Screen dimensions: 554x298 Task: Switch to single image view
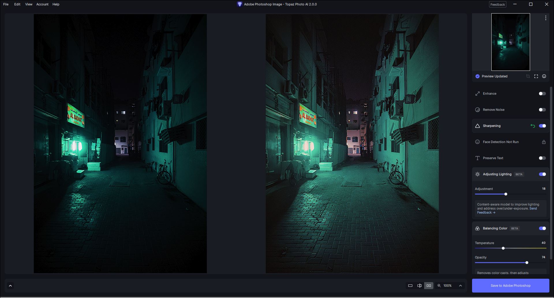tap(410, 286)
